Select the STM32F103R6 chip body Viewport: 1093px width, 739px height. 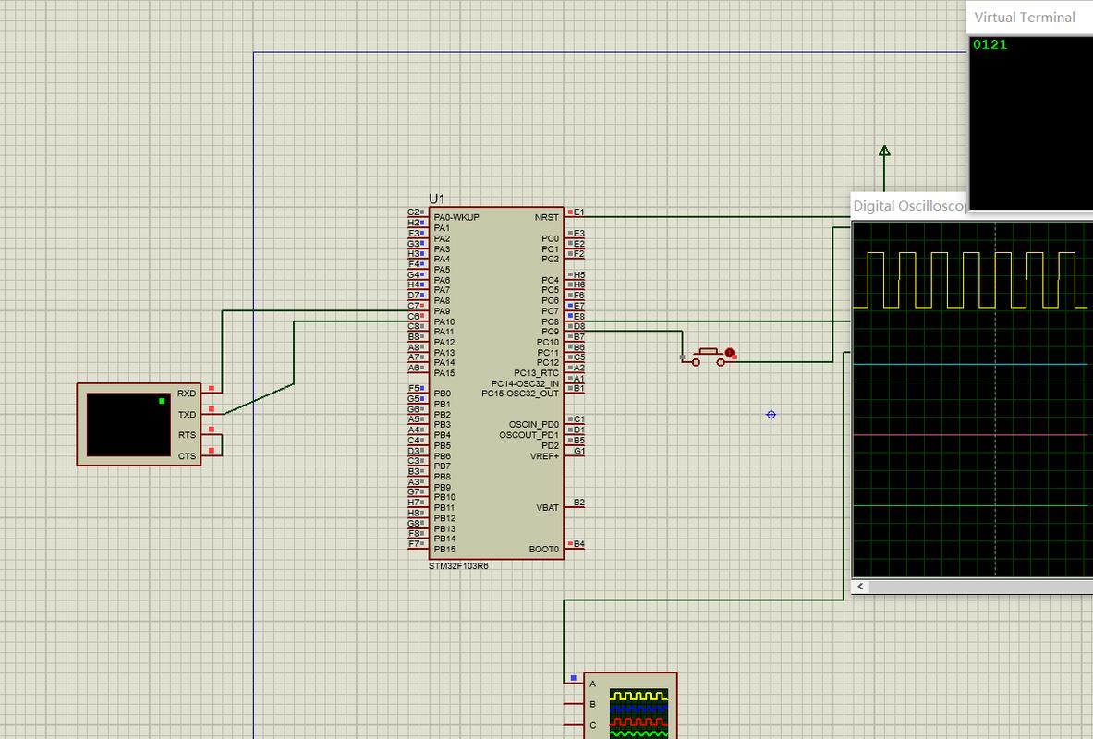496,382
